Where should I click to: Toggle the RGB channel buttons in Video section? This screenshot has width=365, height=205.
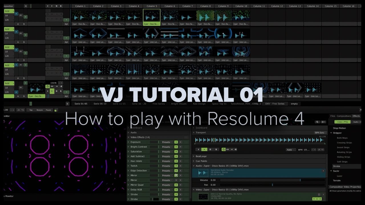[x=317, y=199]
